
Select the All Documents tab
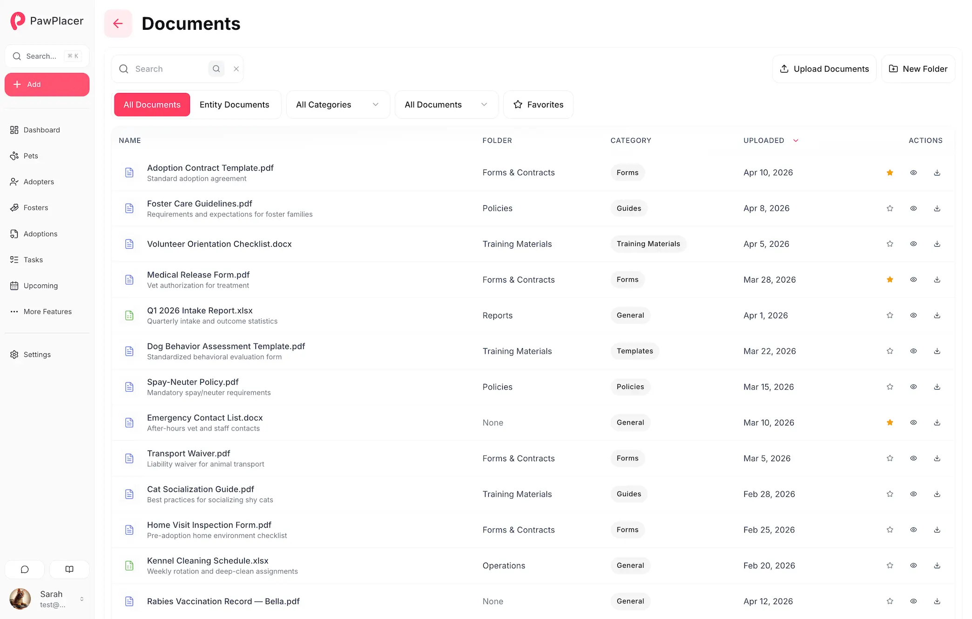(x=152, y=104)
